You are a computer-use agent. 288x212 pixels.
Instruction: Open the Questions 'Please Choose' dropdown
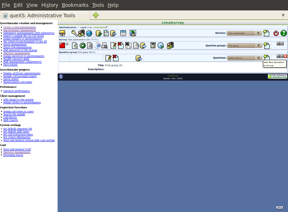tap(244, 58)
